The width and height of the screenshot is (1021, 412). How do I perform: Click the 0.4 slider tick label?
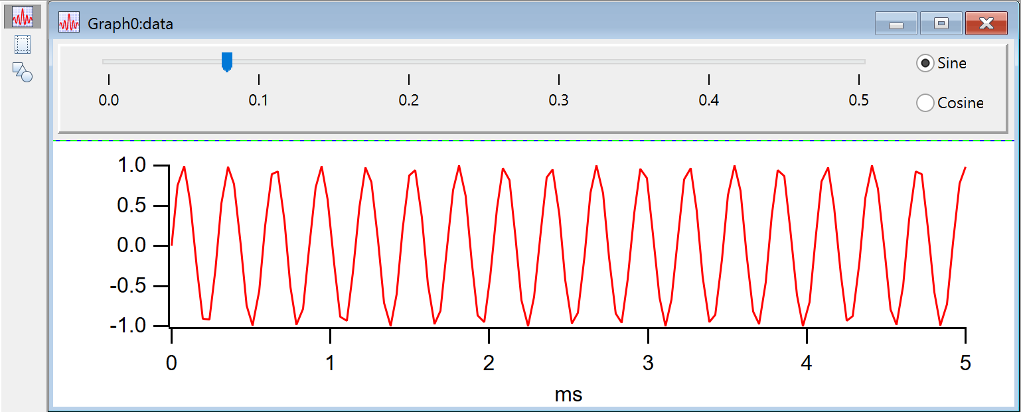click(708, 100)
